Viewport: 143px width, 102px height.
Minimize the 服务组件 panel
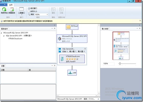pyautogui.click(x=52, y=28)
